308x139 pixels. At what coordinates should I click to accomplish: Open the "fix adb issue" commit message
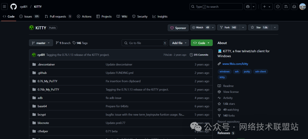114,98
